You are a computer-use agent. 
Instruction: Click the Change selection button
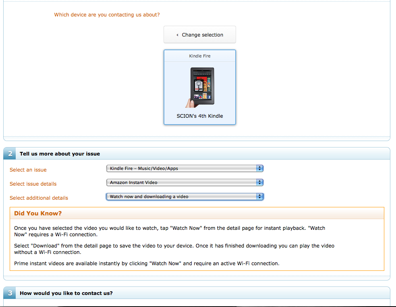point(200,35)
